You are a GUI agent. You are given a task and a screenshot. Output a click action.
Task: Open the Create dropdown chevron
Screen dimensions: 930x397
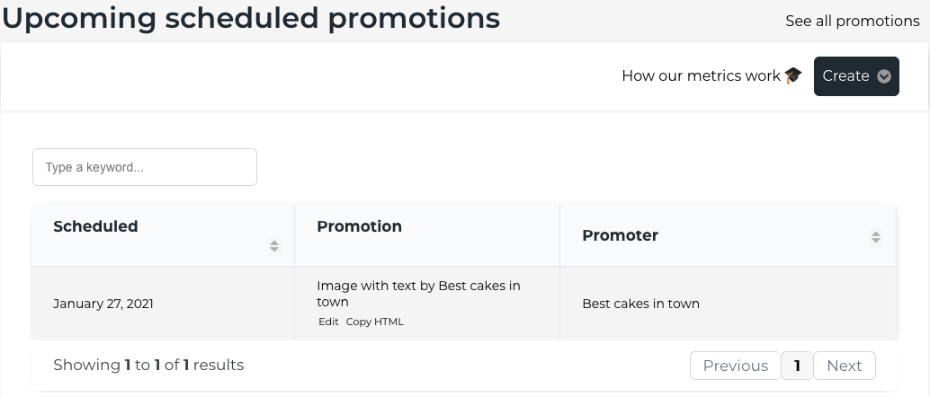tap(884, 76)
